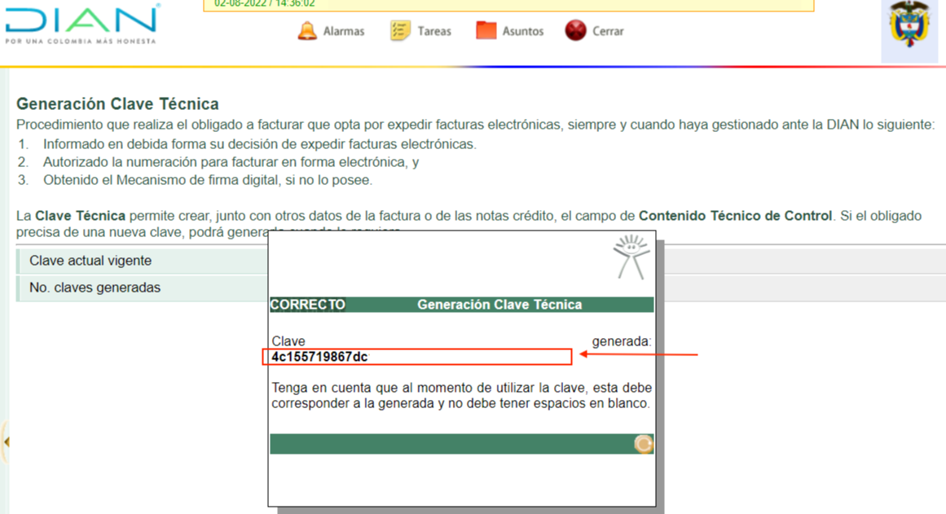Image resolution: width=946 pixels, height=514 pixels.
Task: Click the 'Tenga en cuenta' notice text
Action: (461, 396)
